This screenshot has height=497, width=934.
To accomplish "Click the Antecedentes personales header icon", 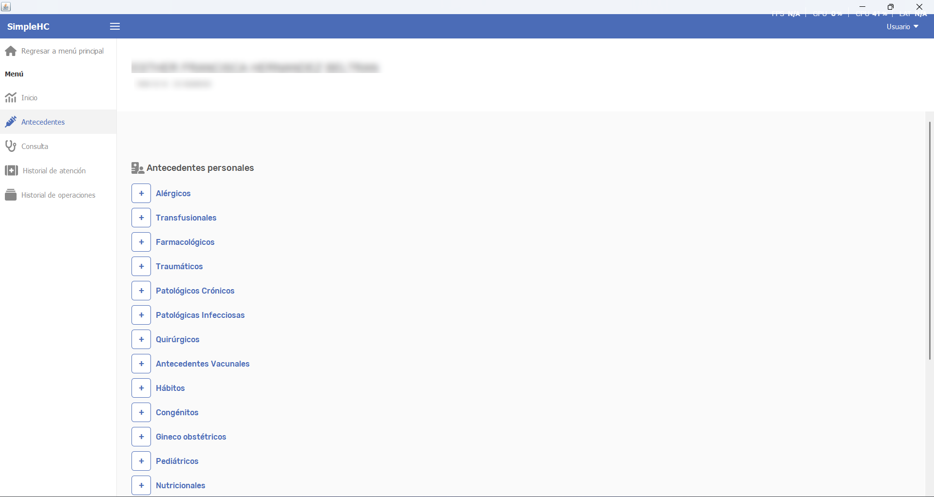I will pos(137,168).
